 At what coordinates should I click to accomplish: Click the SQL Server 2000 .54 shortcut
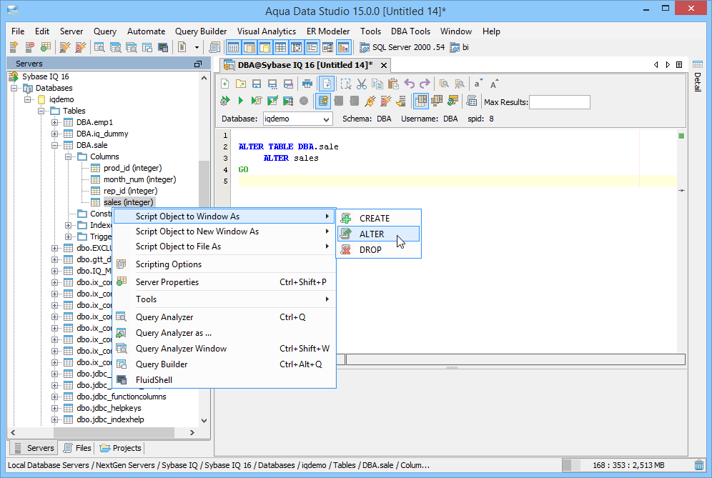[402, 47]
